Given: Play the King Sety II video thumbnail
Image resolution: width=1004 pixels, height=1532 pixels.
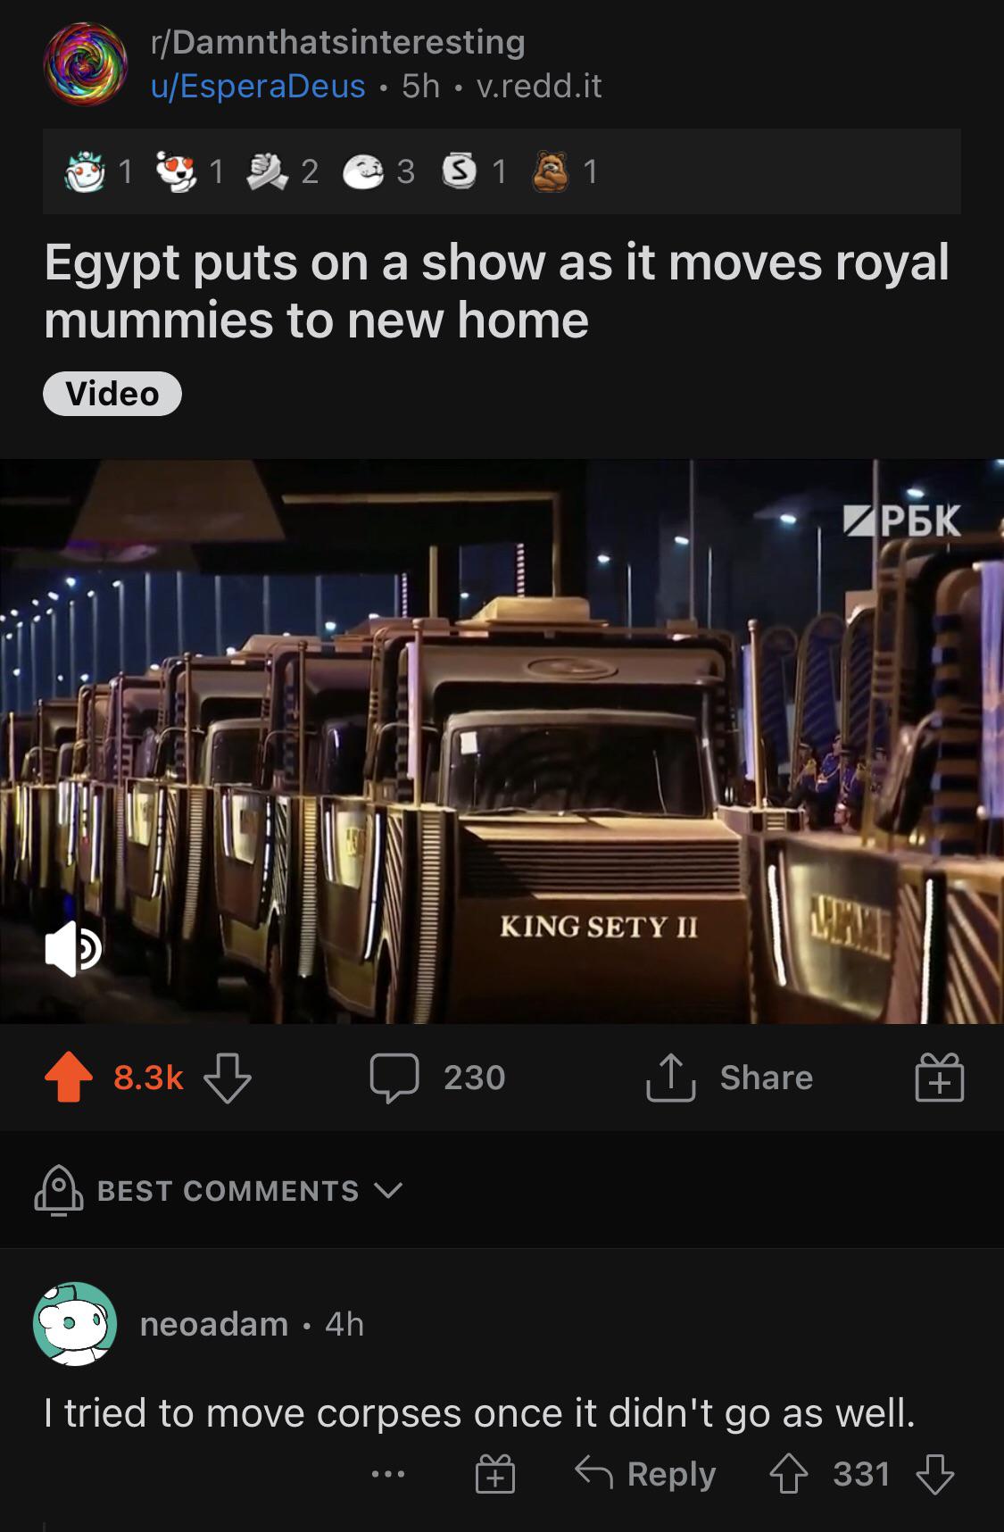Looking at the screenshot, I should [502, 741].
